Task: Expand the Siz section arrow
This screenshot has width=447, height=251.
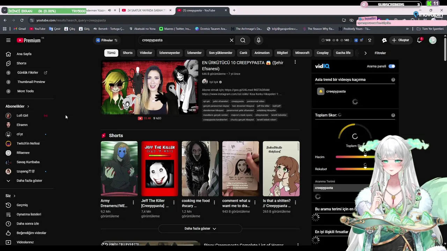Action: pyautogui.click(x=14, y=196)
